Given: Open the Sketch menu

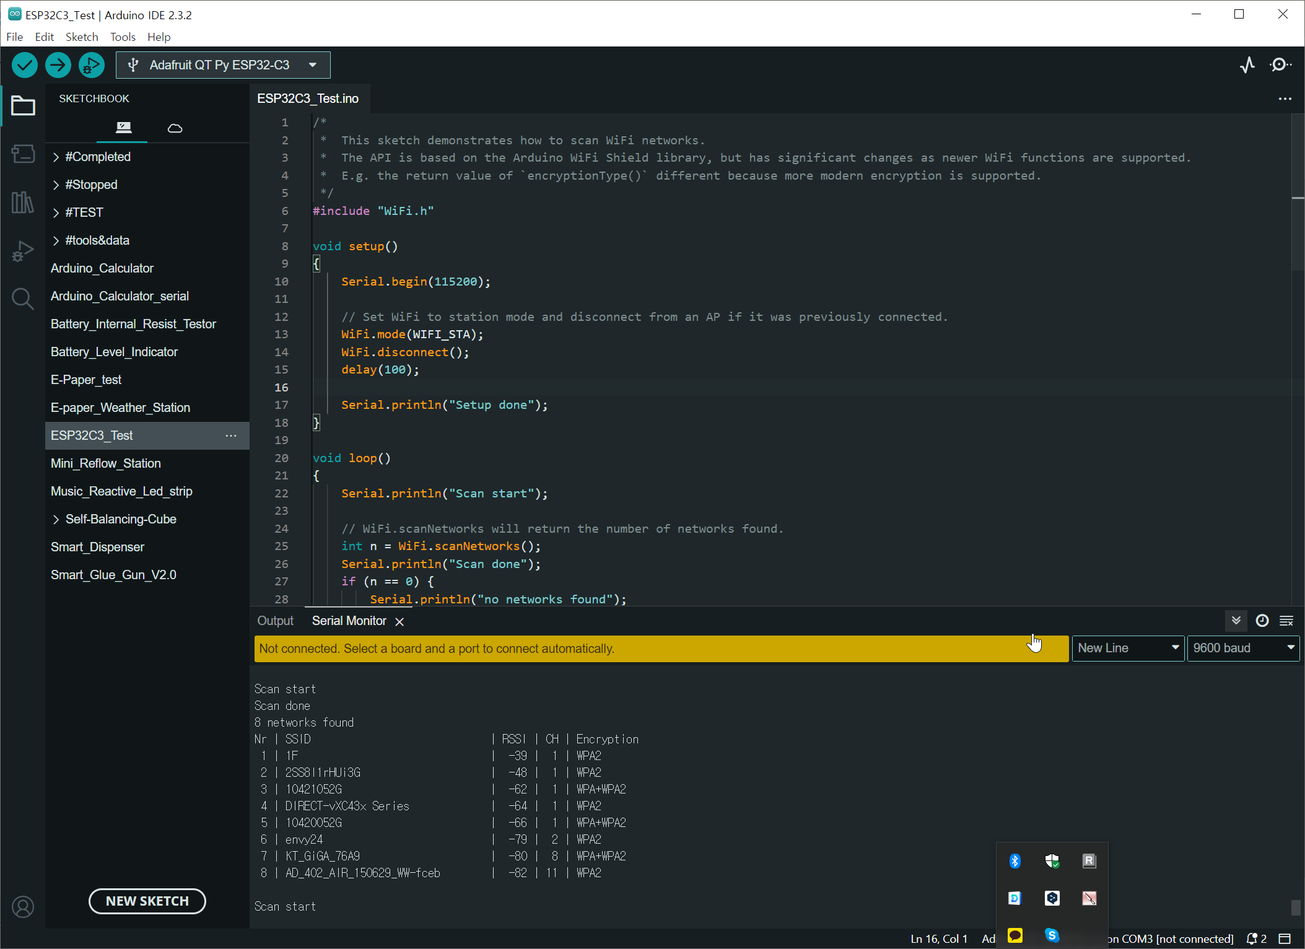Looking at the screenshot, I should click(x=82, y=37).
